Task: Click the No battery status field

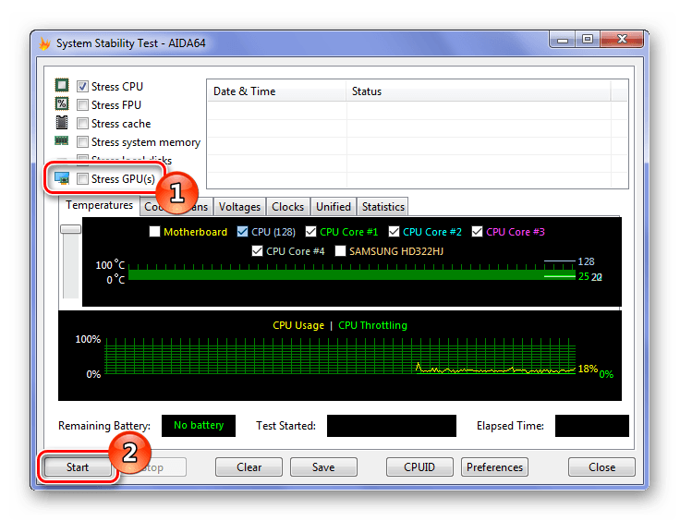Action: coord(199,425)
